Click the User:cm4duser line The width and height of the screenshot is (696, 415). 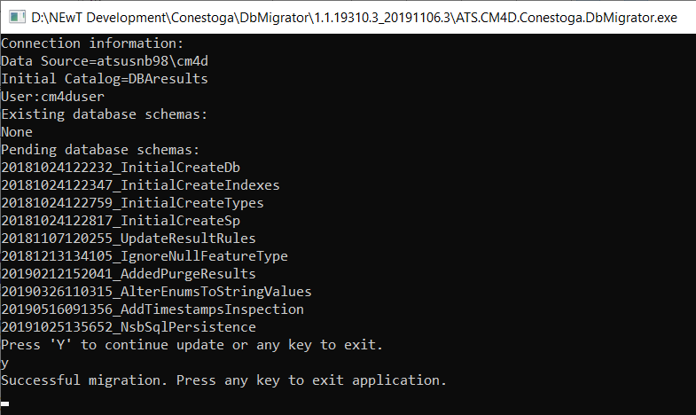click(x=52, y=97)
